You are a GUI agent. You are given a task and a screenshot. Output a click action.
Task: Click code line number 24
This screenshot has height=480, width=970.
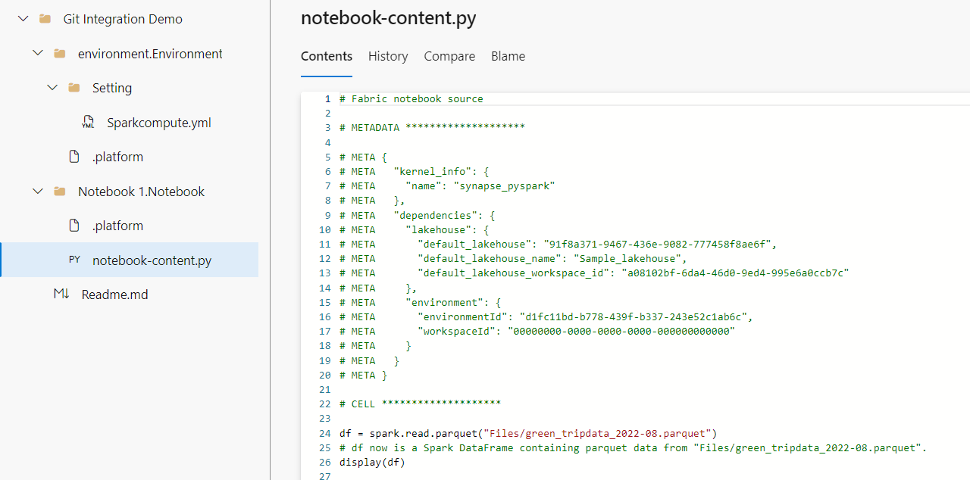coord(325,434)
